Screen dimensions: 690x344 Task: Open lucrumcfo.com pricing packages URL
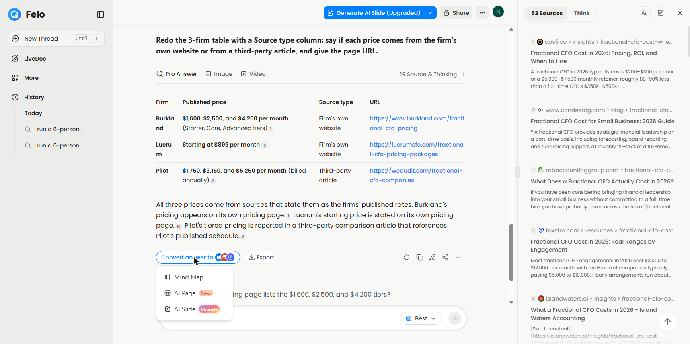417,149
